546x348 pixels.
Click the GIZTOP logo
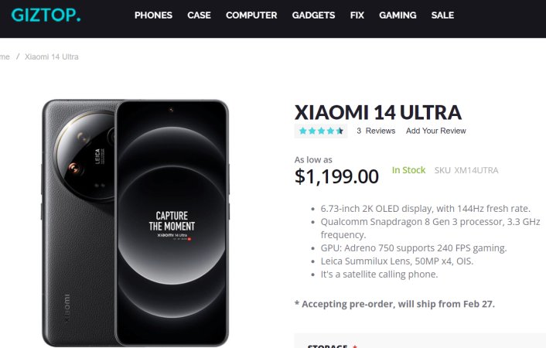coord(46,15)
